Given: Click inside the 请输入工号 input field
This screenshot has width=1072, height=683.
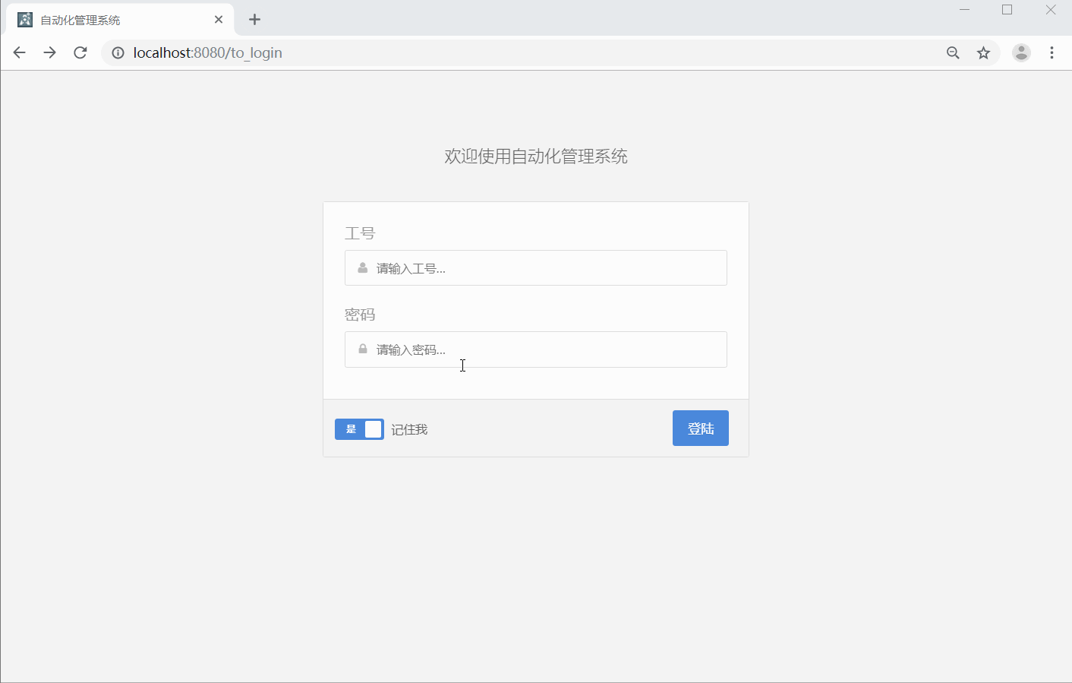Looking at the screenshot, I should [x=531, y=267].
